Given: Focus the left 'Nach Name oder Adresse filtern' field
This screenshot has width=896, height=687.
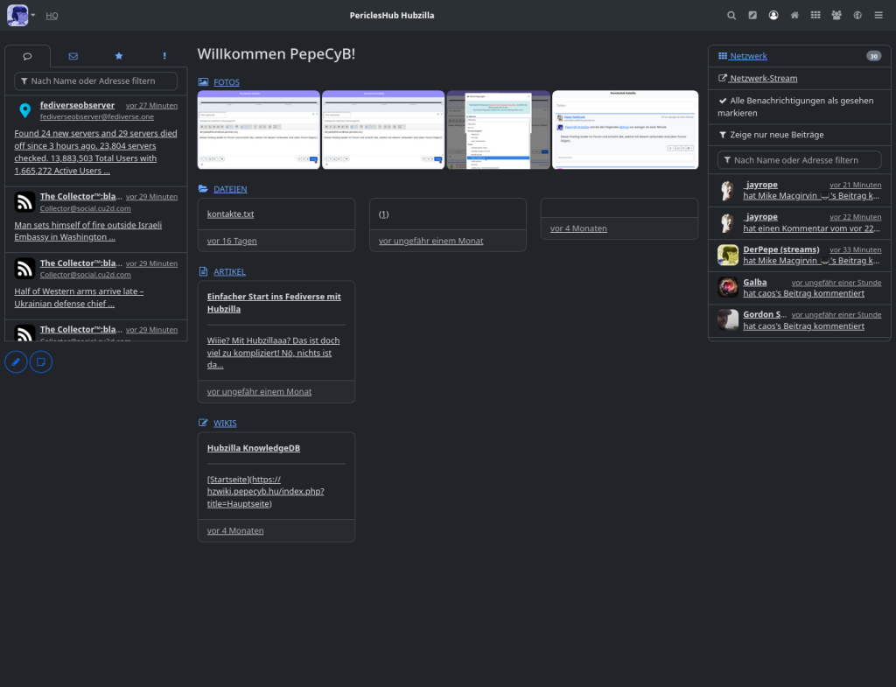Looking at the screenshot, I should (x=96, y=81).
